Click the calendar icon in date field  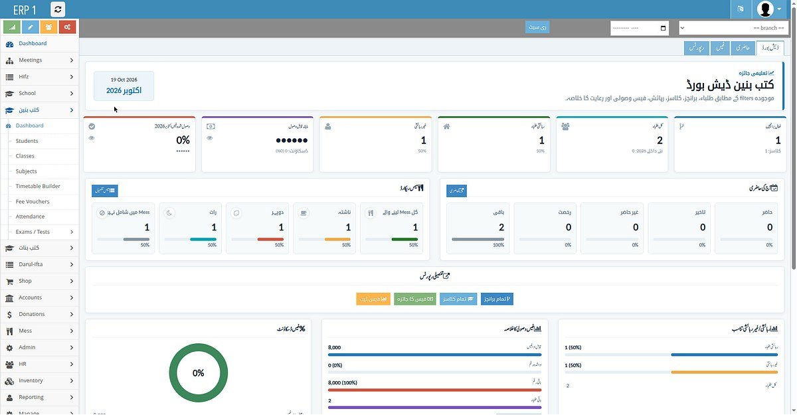(x=663, y=28)
